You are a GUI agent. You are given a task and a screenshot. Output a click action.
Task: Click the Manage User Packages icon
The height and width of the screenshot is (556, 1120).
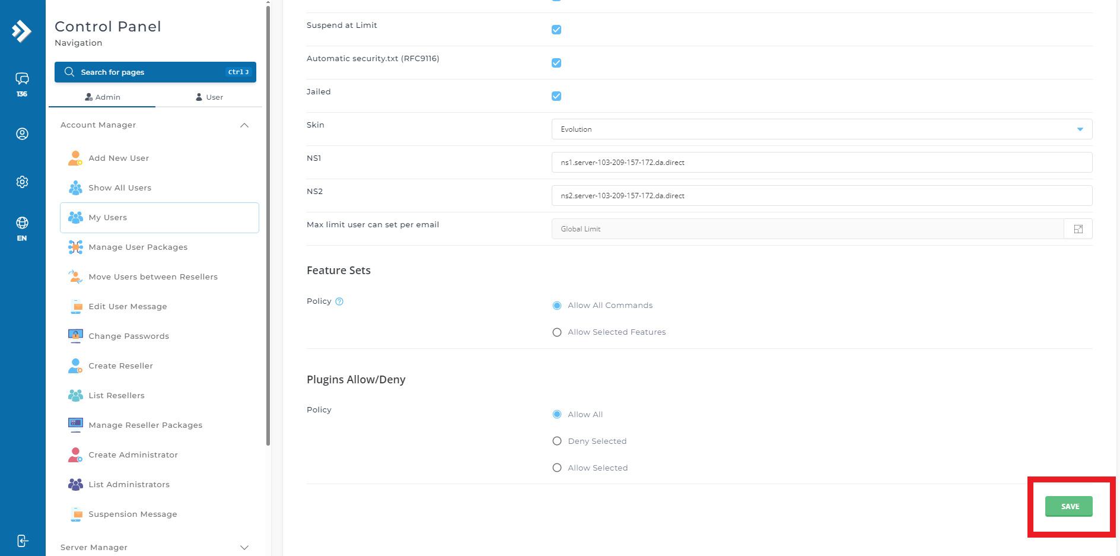pos(75,247)
